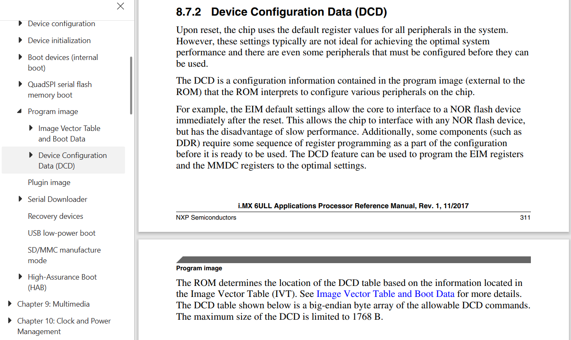The height and width of the screenshot is (340, 571).
Task: Click the Program image page header label
Action: [x=199, y=268]
